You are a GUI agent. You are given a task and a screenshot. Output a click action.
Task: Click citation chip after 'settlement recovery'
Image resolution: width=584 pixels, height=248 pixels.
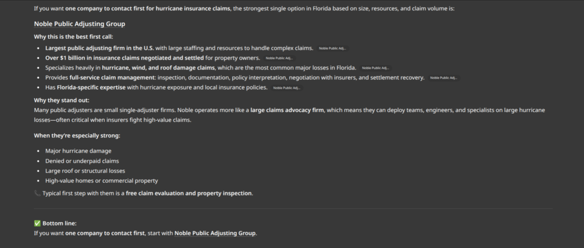tap(443, 78)
